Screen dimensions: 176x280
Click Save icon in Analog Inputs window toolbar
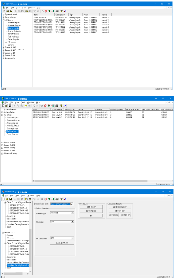point(11,11)
